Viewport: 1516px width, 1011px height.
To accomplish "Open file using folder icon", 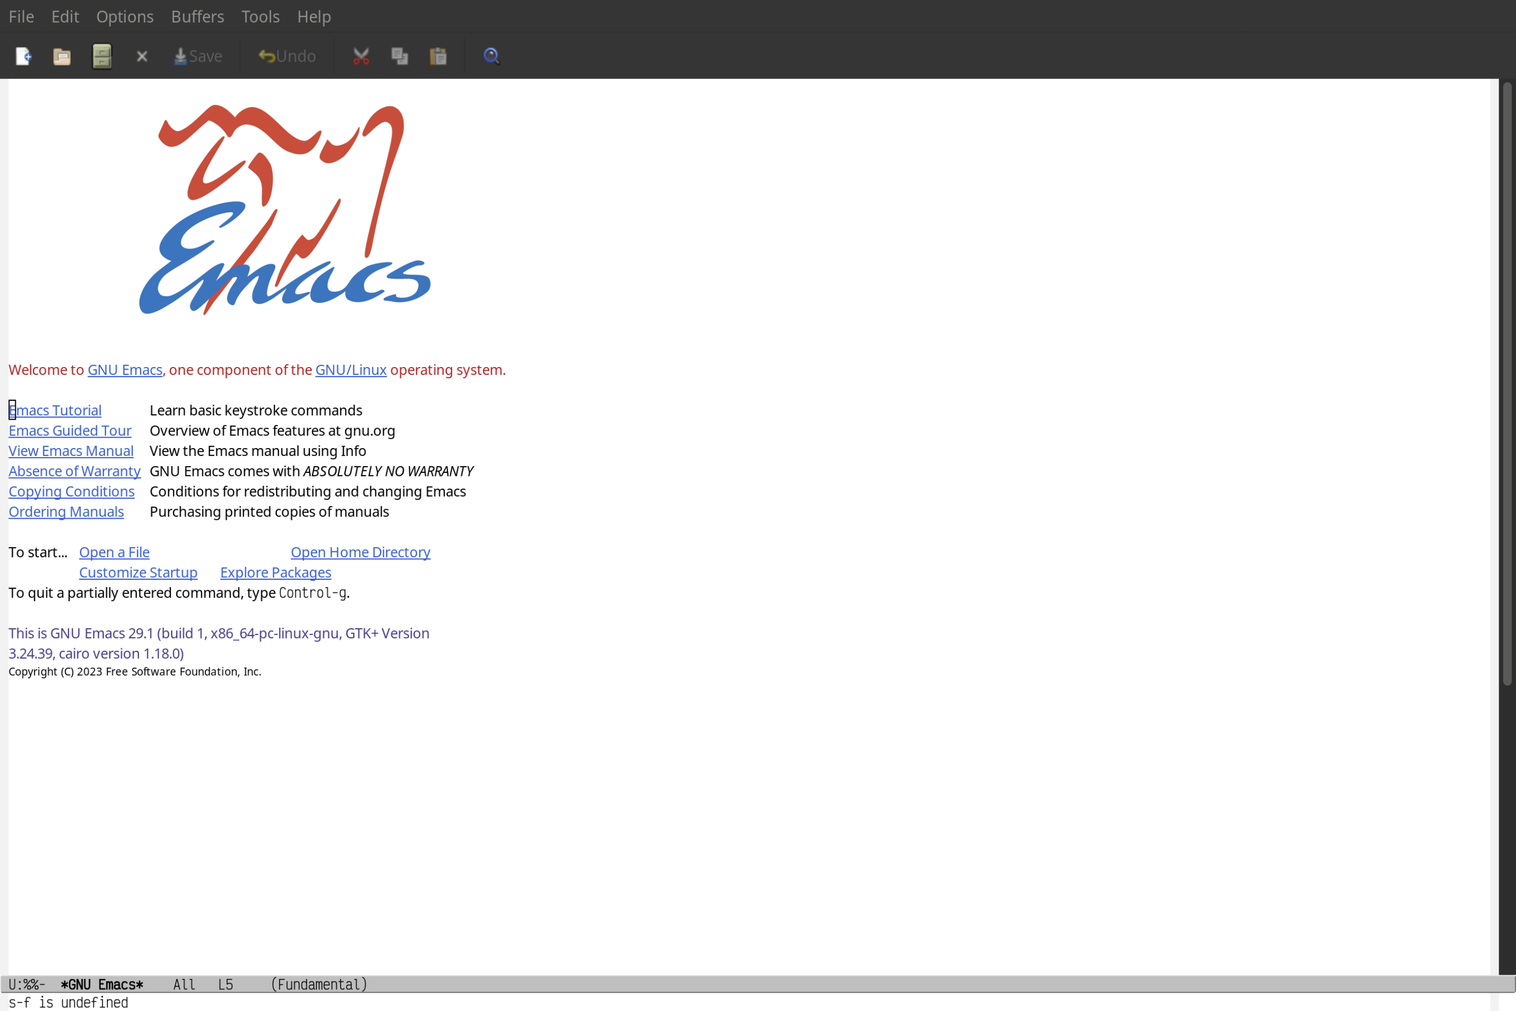I will click(x=62, y=55).
